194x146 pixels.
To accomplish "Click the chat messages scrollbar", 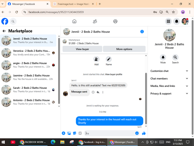I will point(146,98).
